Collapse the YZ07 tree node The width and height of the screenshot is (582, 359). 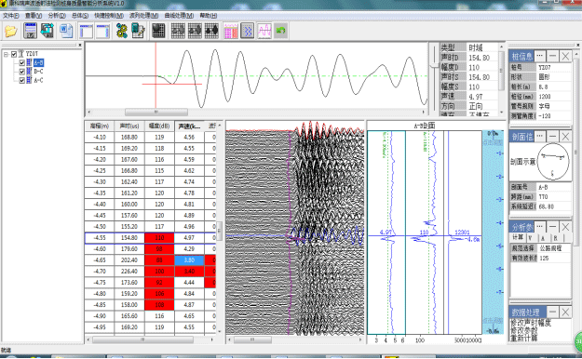6,54
